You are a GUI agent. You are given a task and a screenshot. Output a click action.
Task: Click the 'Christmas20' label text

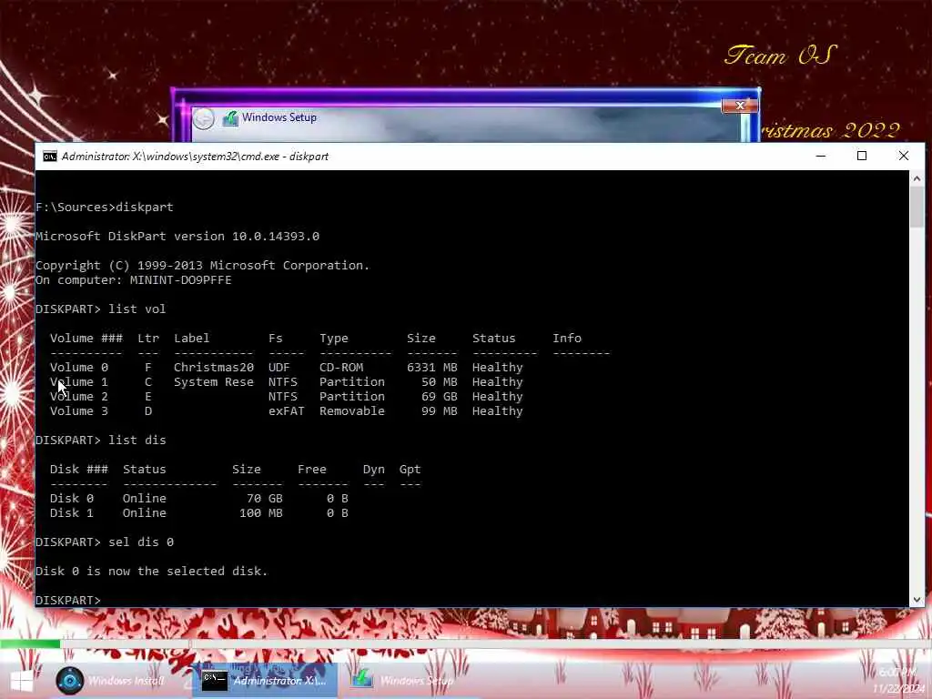(214, 368)
